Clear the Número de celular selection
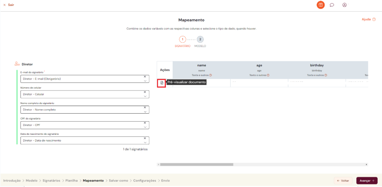 click(x=145, y=92)
